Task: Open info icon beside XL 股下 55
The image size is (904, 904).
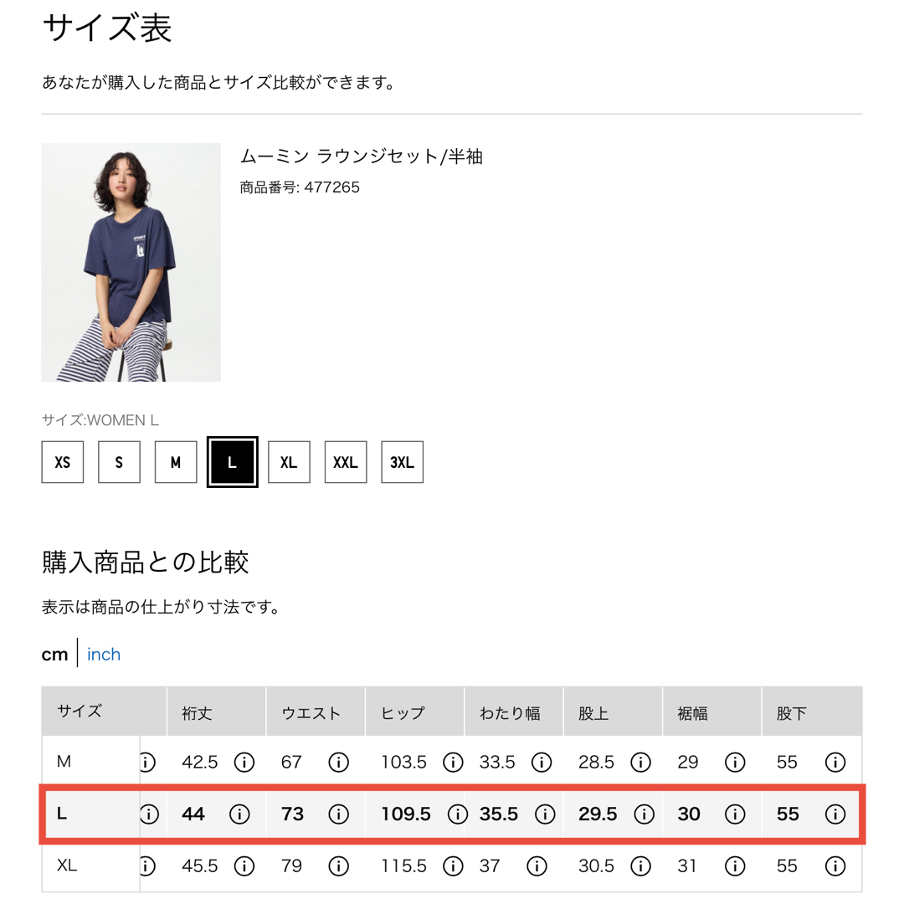Action: point(835,866)
